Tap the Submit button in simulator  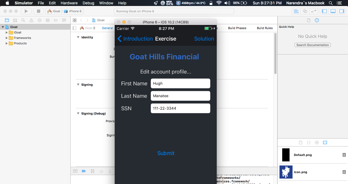(x=166, y=153)
